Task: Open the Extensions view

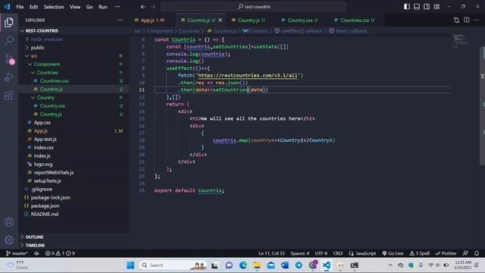Action: click(x=9, y=95)
